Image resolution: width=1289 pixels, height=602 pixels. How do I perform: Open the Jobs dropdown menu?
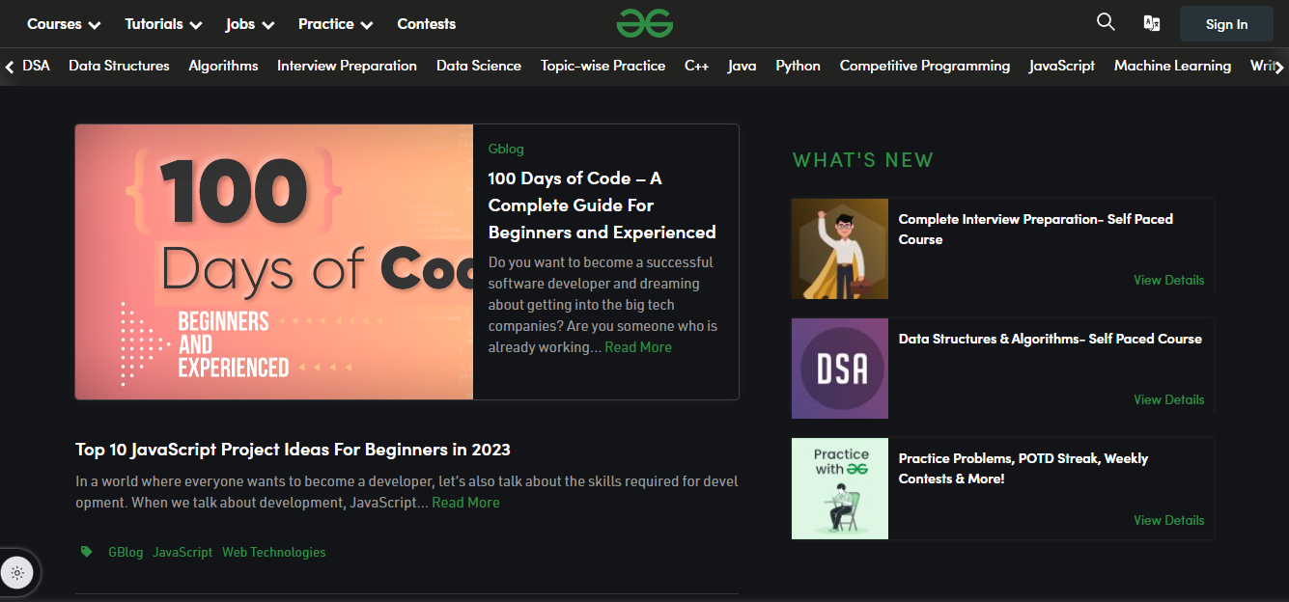tap(250, 24)
